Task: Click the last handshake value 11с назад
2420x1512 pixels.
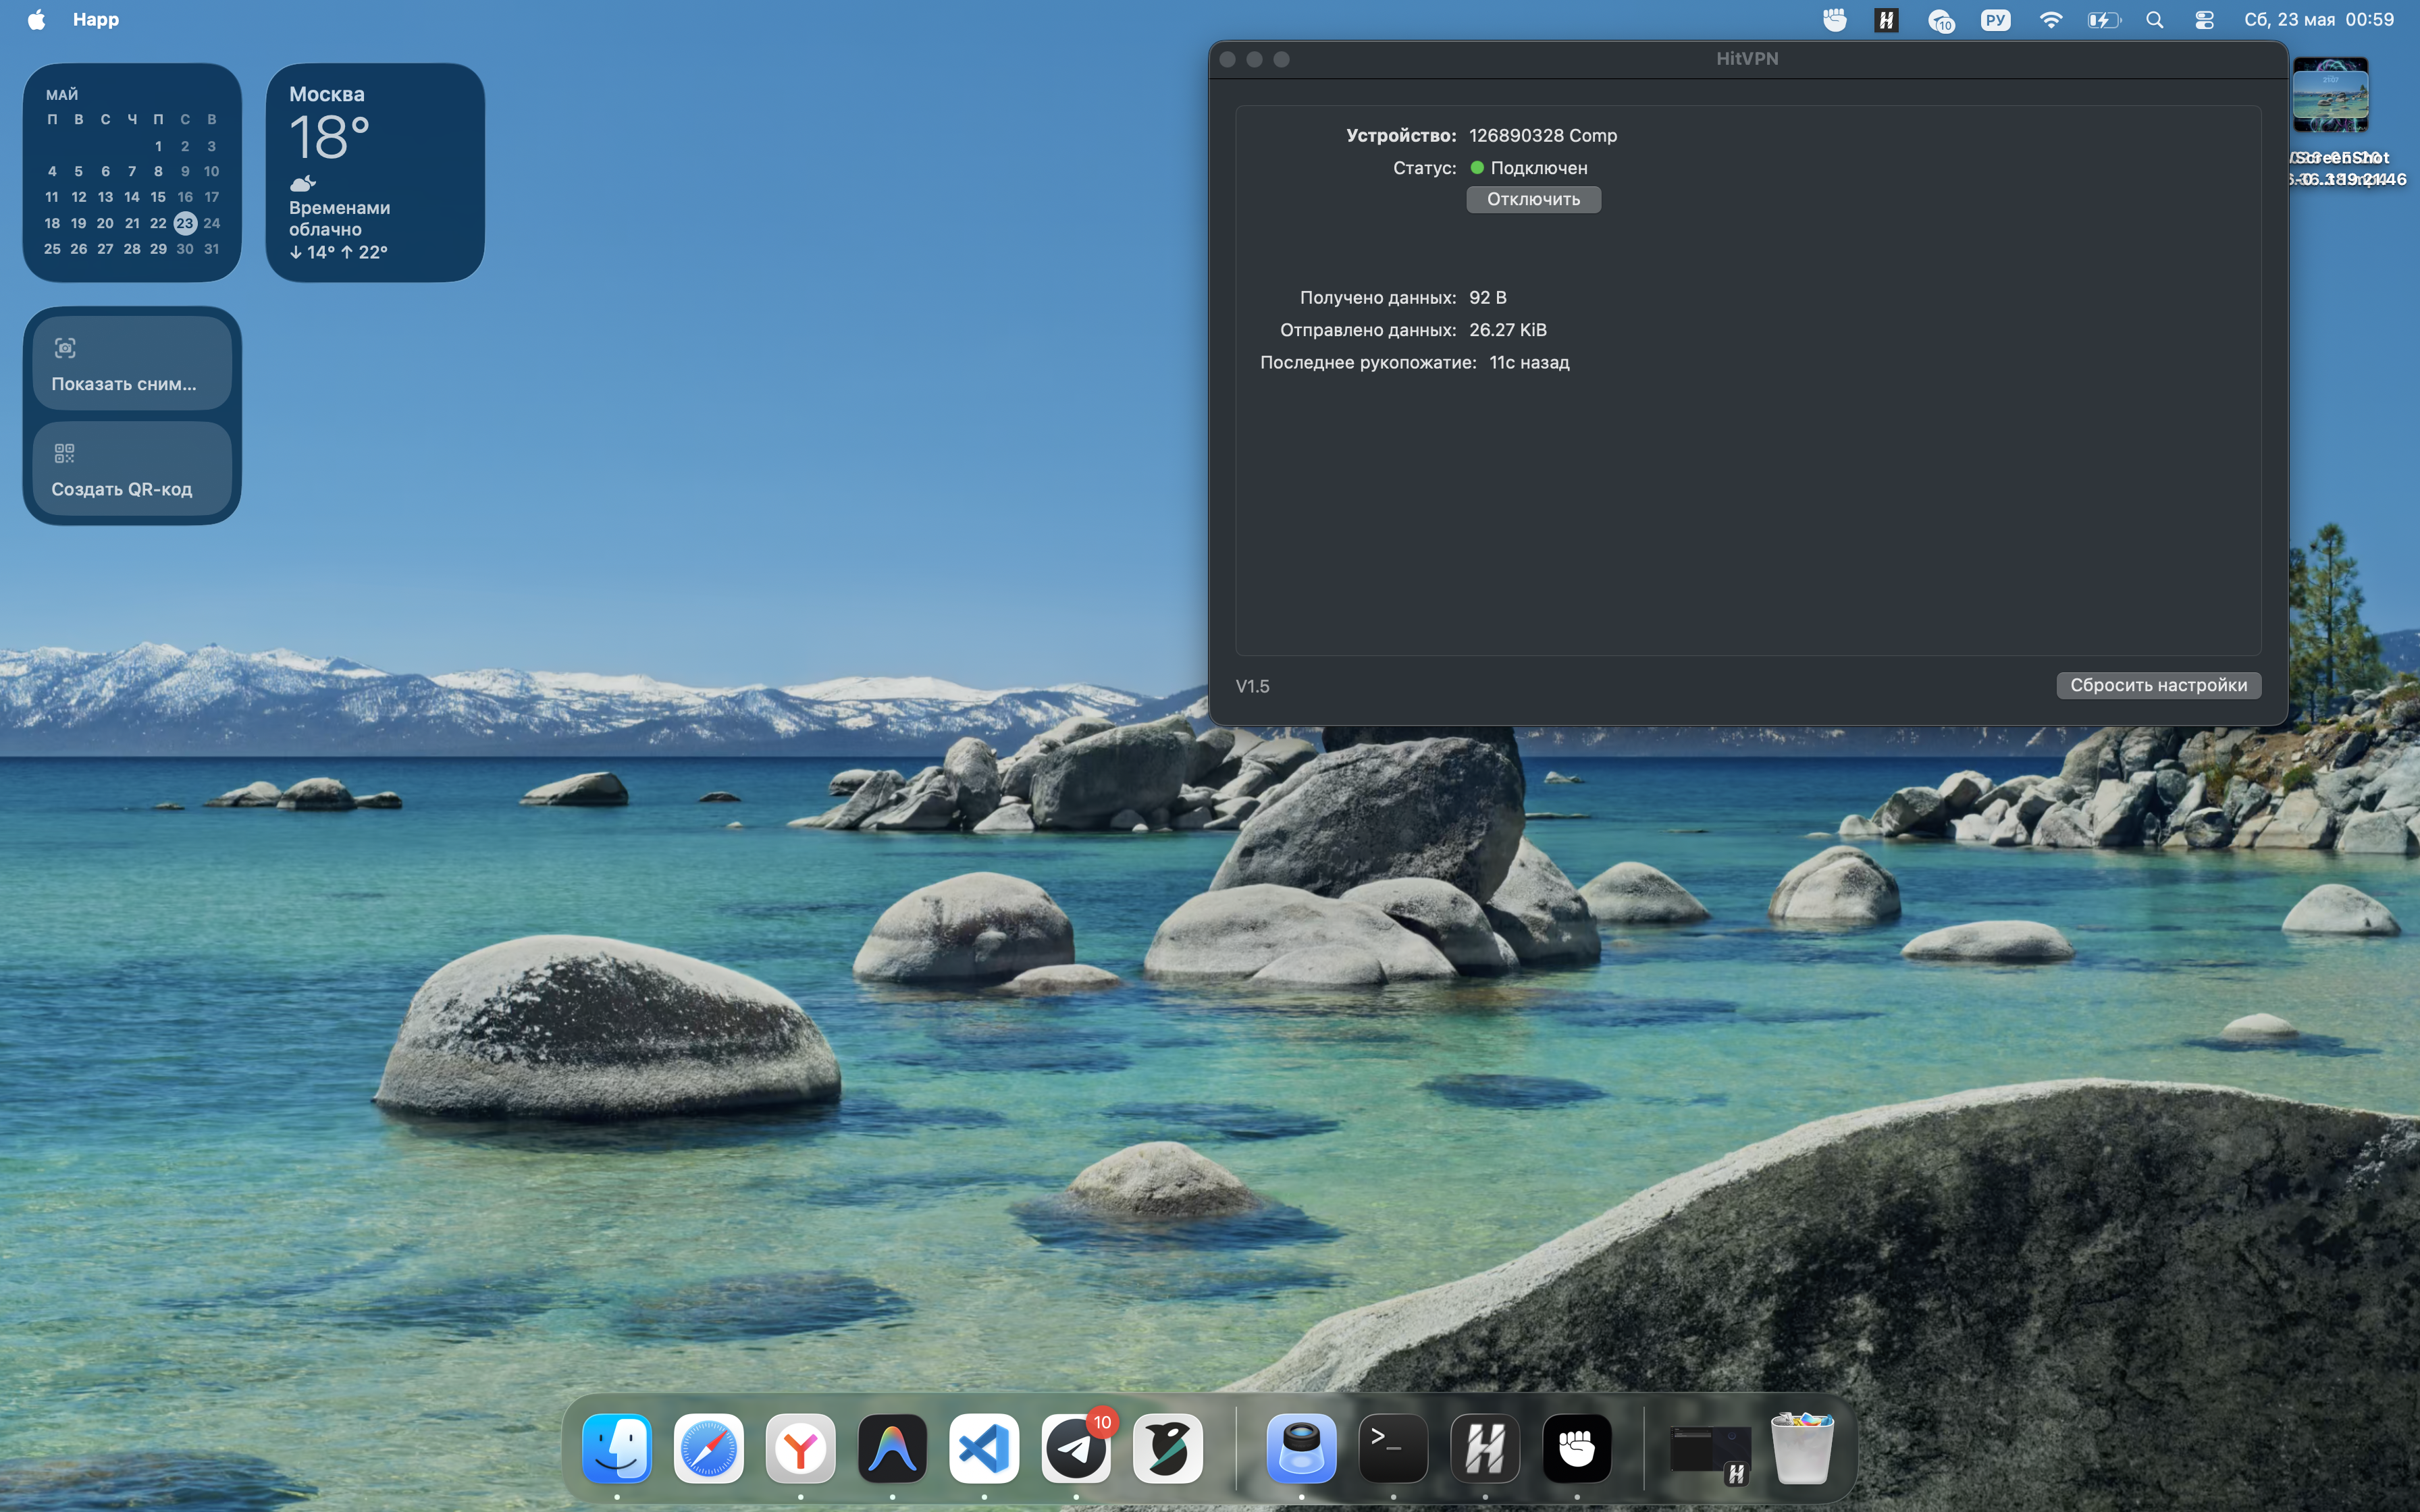Action: (1529, 362)
